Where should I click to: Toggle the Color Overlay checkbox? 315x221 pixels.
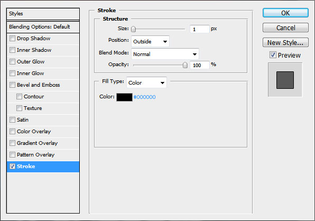pyautogui.click(x=12, y=132)
